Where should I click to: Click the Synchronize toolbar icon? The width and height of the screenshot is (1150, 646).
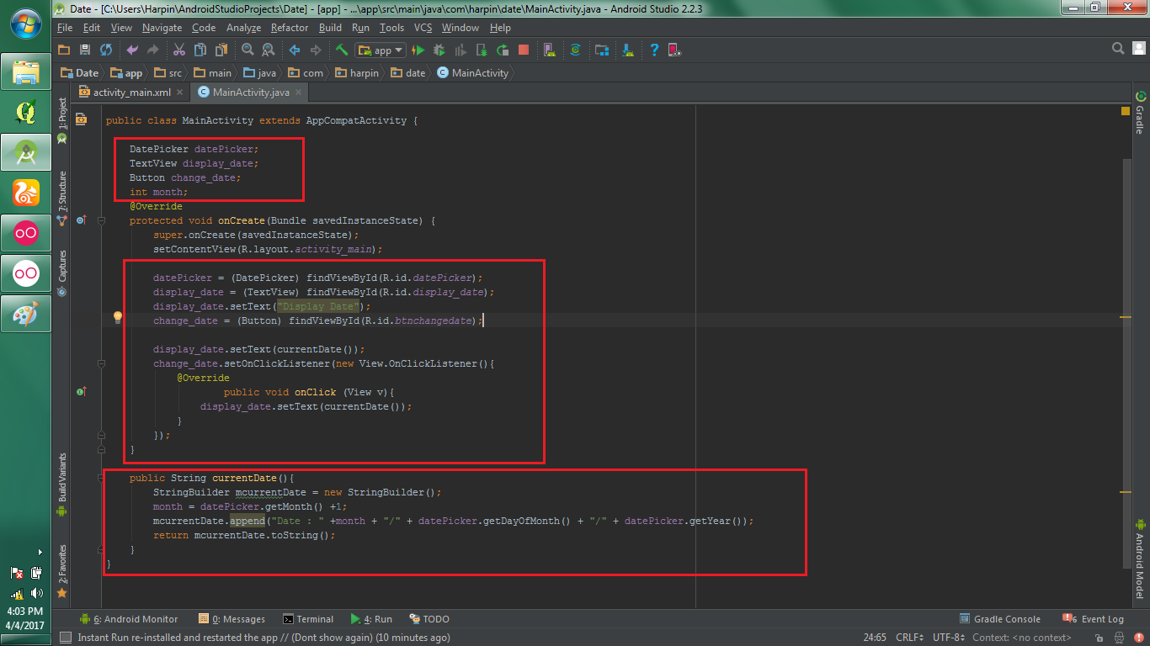tap(106, 50)
